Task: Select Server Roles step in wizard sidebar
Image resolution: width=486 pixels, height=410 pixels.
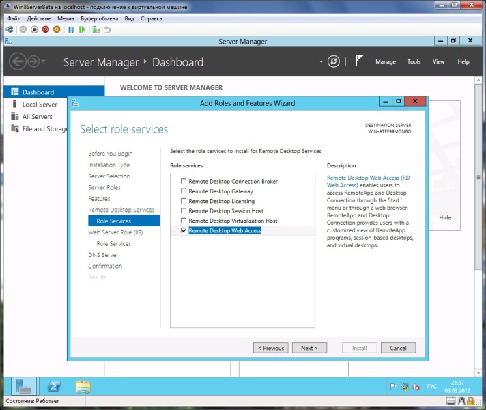Action: (104, 187)
